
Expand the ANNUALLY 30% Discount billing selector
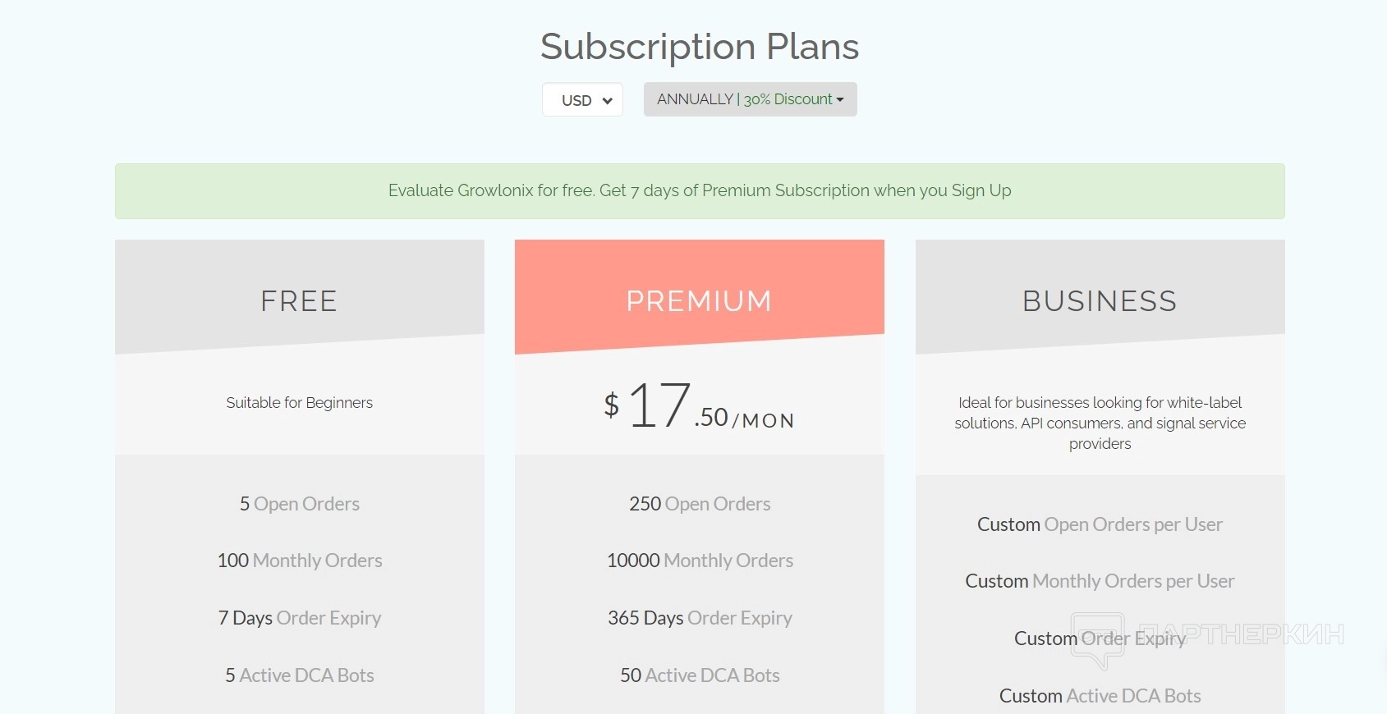pos(750,99)
